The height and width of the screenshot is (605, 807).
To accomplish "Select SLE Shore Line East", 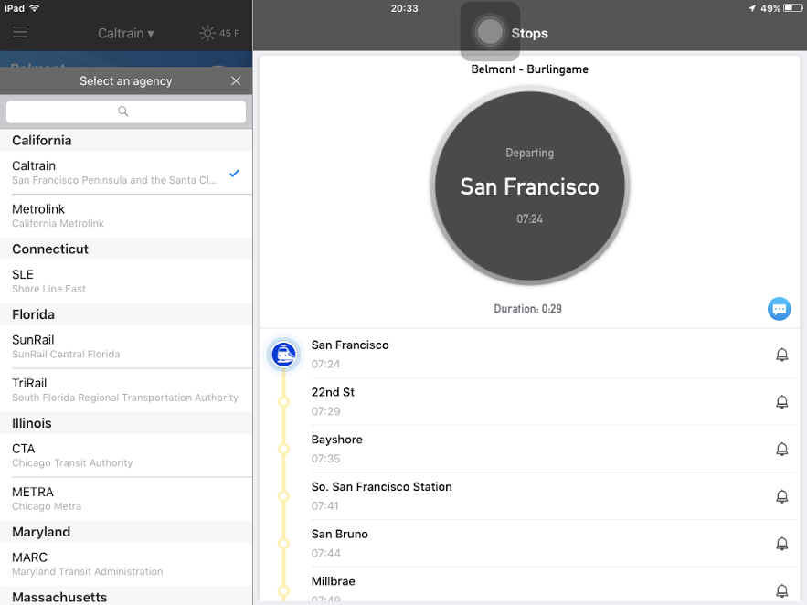I will [126, 281].
